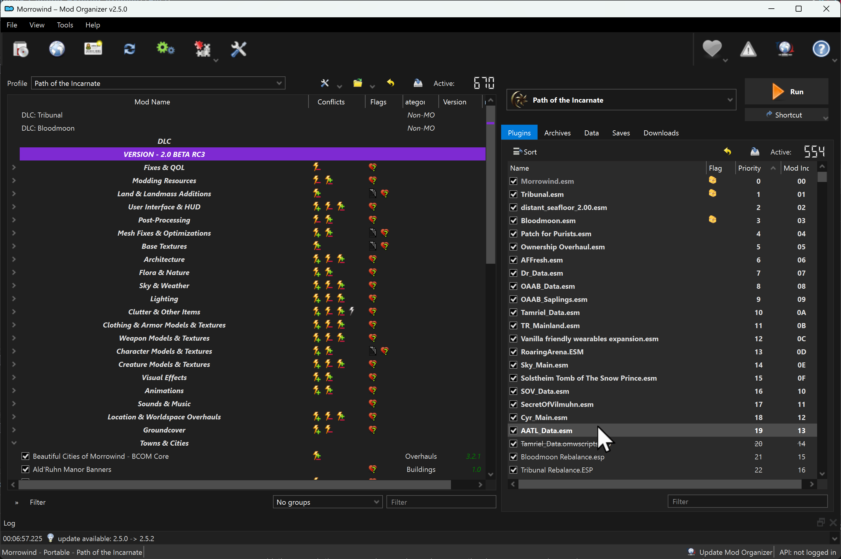Click the Install Mod from archive icon
The image size is (841, 559).
click(x=21, y=49)
